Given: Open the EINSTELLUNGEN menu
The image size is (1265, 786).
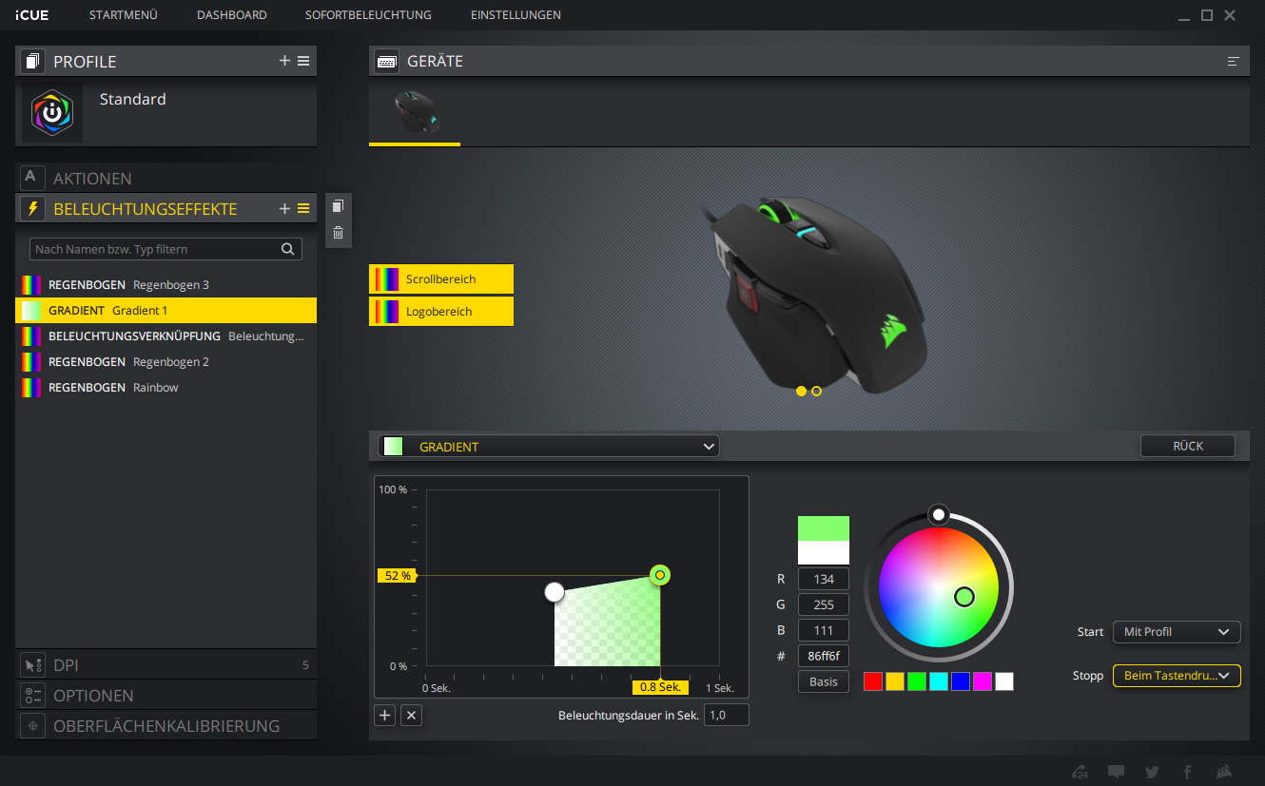Looking at the screenshot, I should 516,15.
